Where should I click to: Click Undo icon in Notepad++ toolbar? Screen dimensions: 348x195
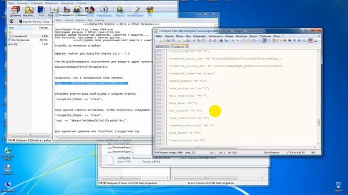click(210, 41)
